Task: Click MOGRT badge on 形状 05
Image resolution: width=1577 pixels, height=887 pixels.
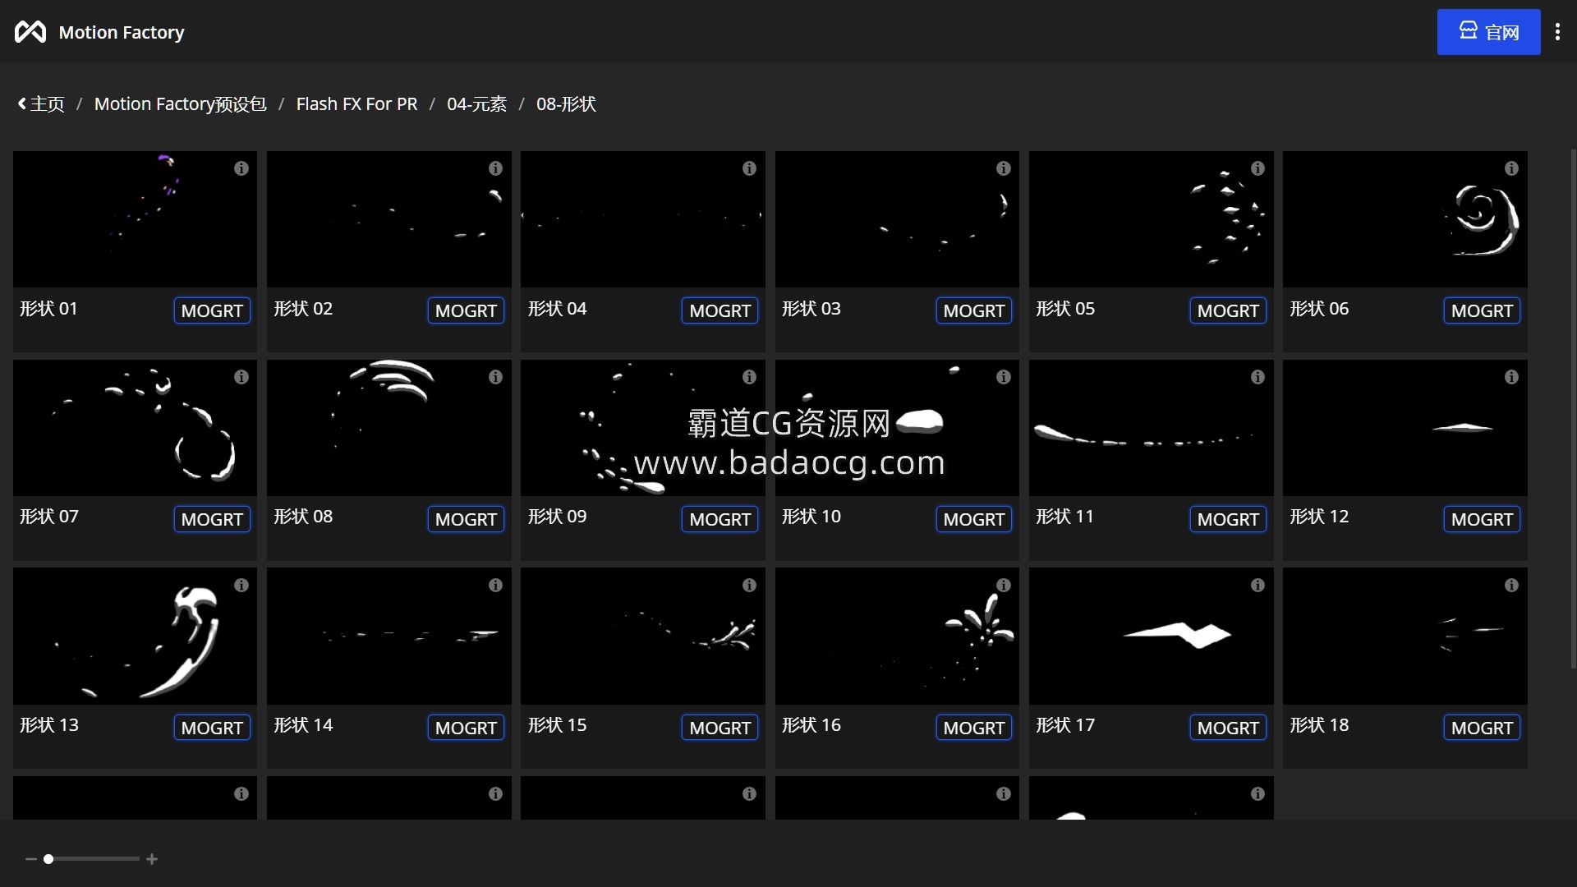Action: [x=1228, y=310]
